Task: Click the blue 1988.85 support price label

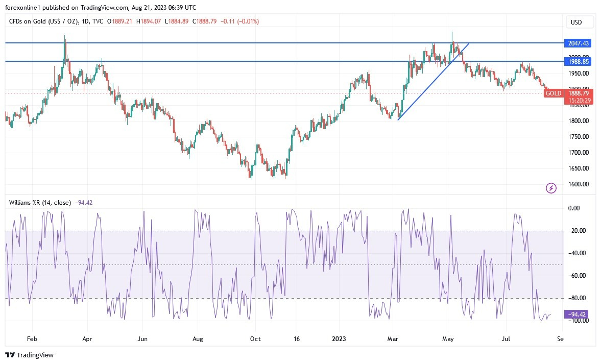Action: [x=578, y=62]
